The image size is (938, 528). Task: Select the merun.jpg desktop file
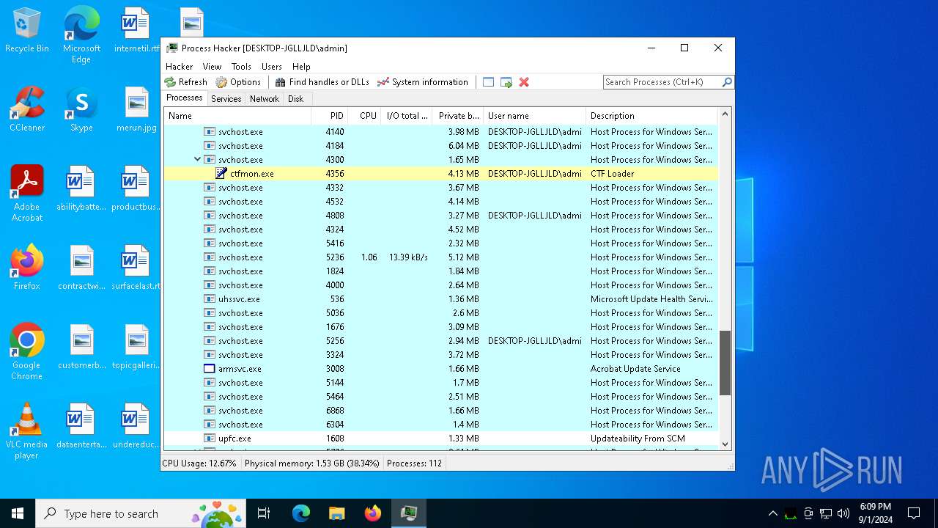click(136, 110)
